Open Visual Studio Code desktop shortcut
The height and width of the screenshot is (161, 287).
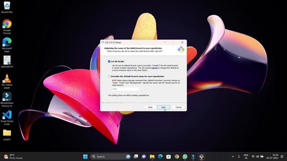coord(7,118)
